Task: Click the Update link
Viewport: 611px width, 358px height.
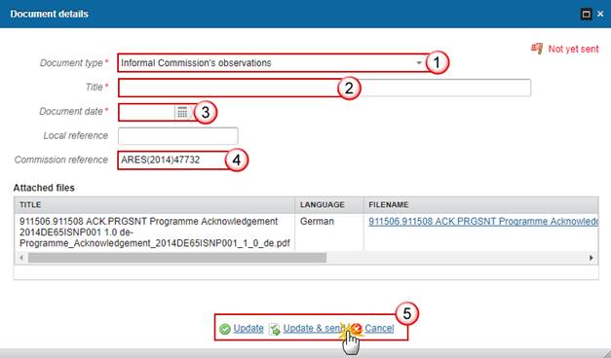Action: [248, 328]
